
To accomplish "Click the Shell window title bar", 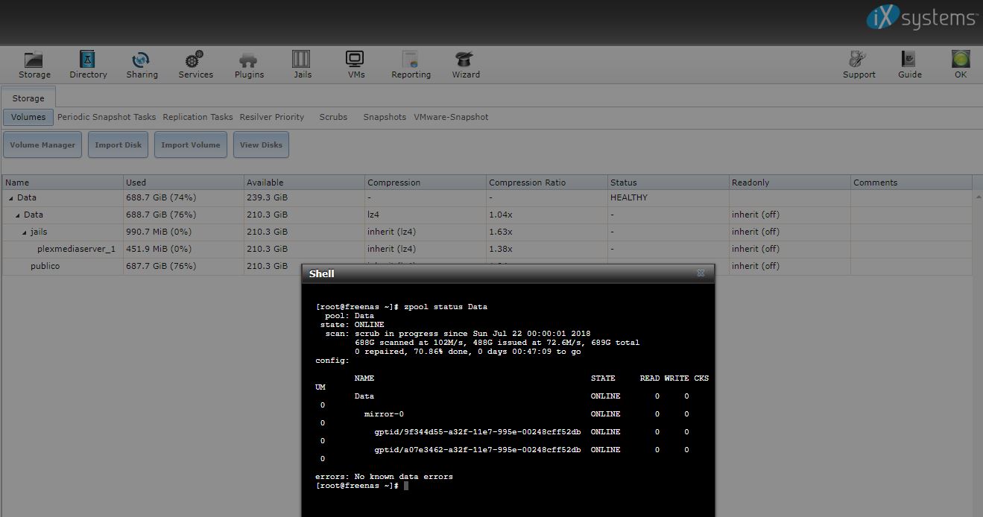I will pos(508,273).
